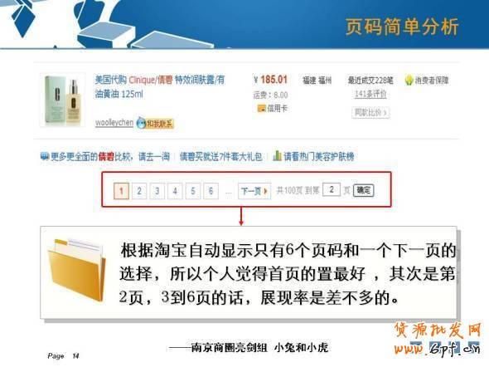The height and width of the screenshot is (367, 489).
Task: Open seller woolleychen's profile link
Action: [114, 122]
